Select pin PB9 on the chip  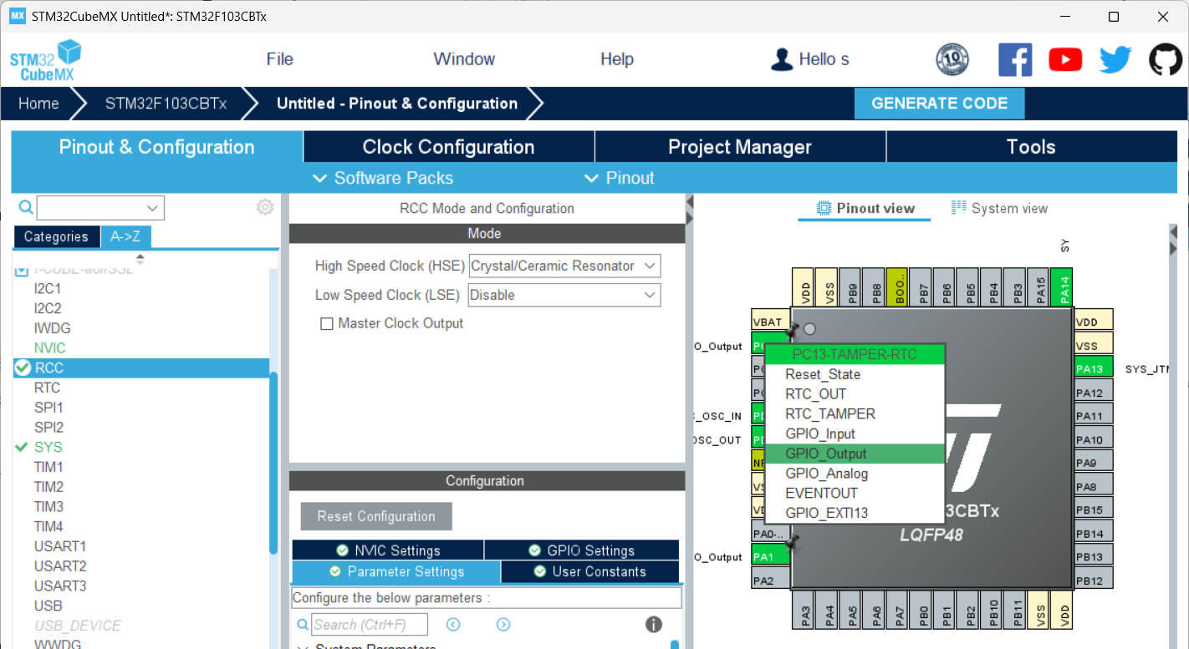pos(852,288)
